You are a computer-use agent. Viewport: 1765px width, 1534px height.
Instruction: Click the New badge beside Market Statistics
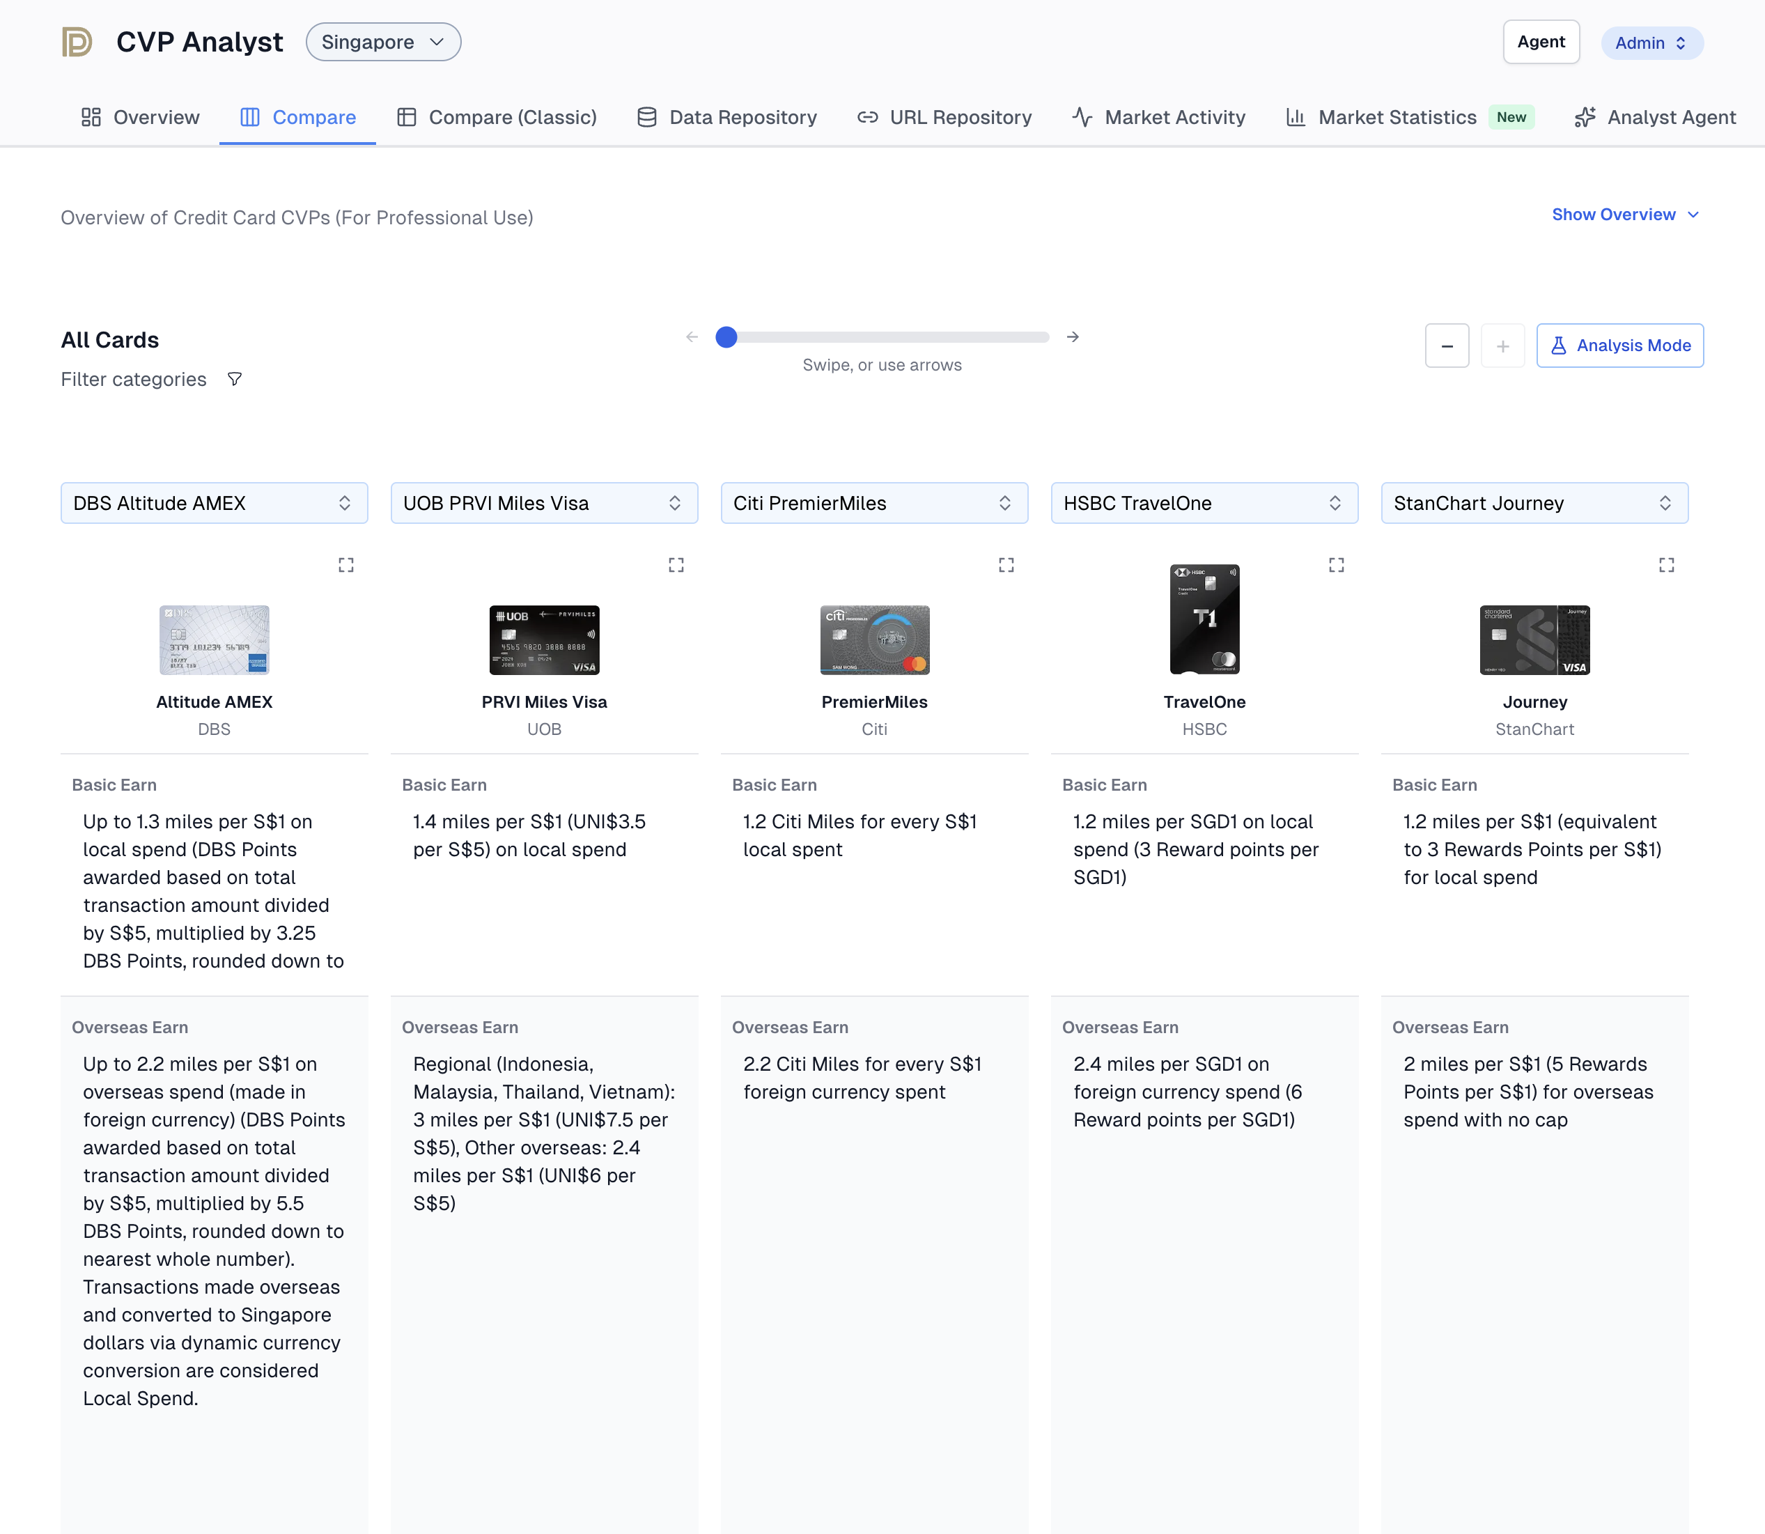tap(1511, 117)
